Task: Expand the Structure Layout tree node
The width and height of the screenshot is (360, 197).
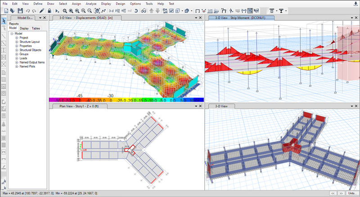Action: point(17,42)
